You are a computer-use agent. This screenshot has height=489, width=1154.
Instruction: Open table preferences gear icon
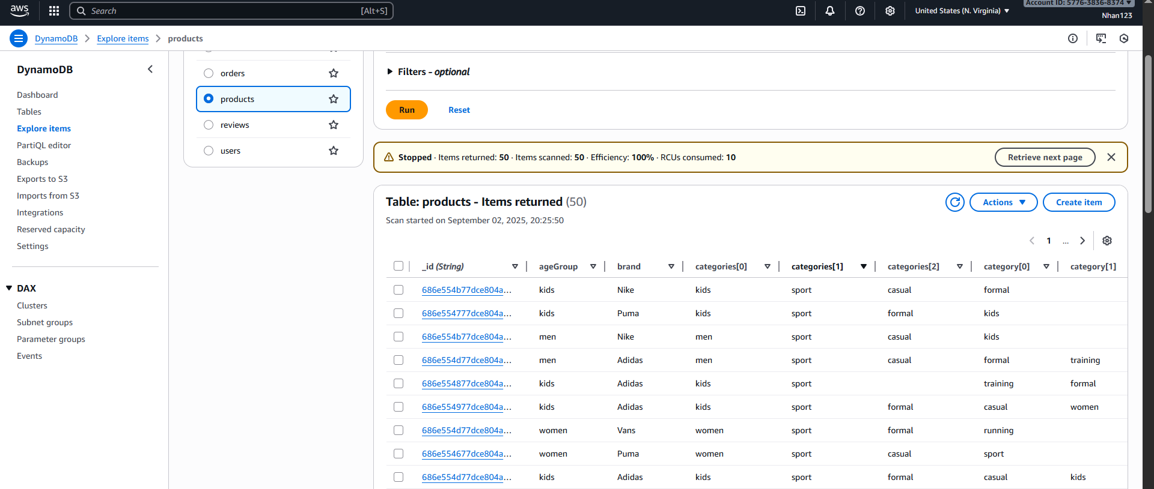[x=1107, y=241]
